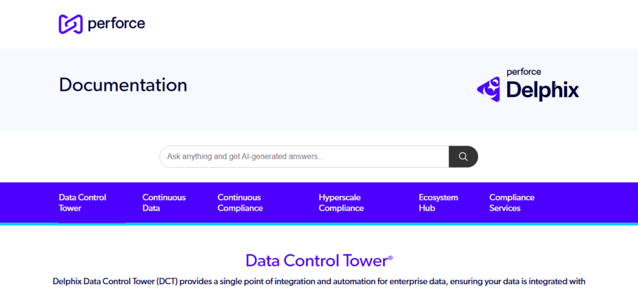
Task: Go to Ecosystem Hub tab
Action: tap(438, 203)
